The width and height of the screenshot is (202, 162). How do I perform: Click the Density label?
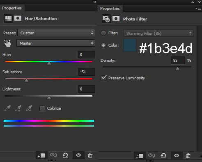point(108,61)
